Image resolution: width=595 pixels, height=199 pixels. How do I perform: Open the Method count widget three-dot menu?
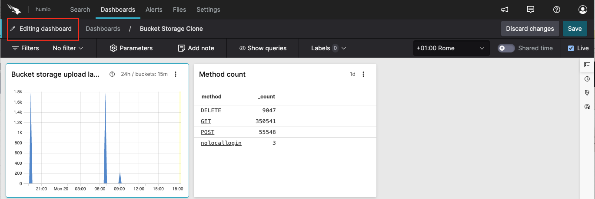tap(363, 74)
